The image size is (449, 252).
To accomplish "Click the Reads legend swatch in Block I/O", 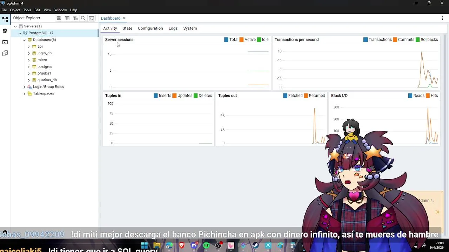I will click(x=410, y=96).
